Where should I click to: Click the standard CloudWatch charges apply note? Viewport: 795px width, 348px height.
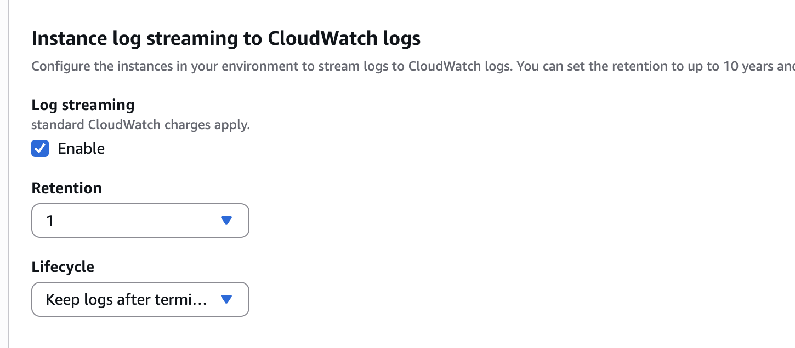[x=140, y=125]
